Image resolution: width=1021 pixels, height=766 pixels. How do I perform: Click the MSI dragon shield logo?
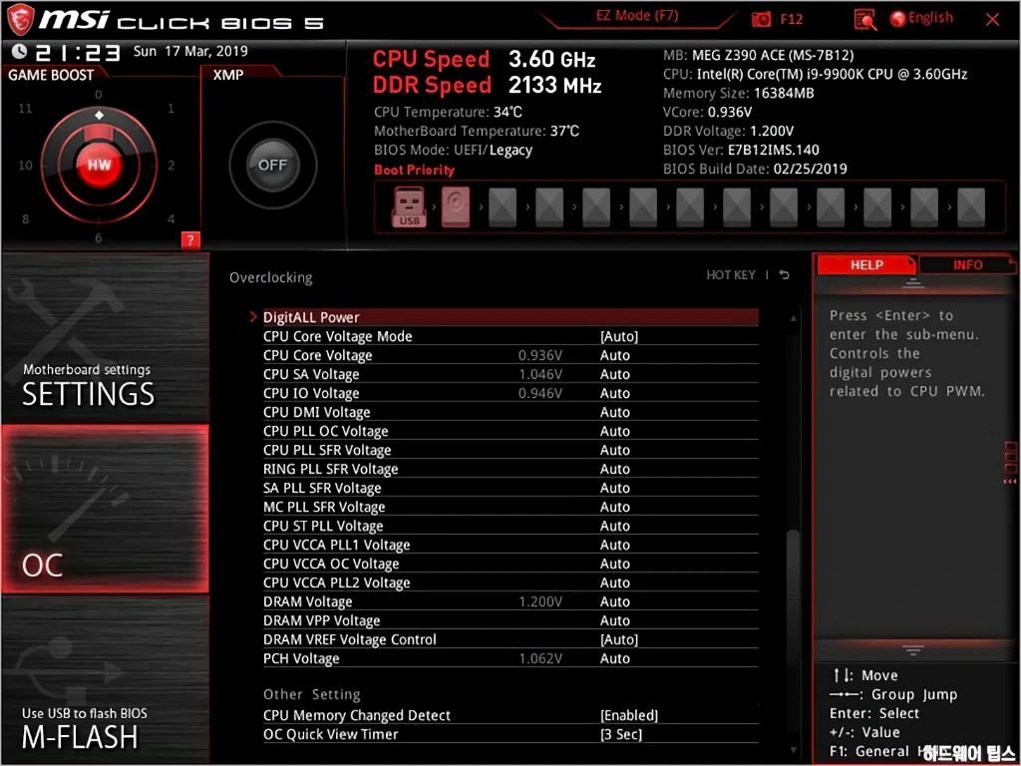(x=19, y=19)
